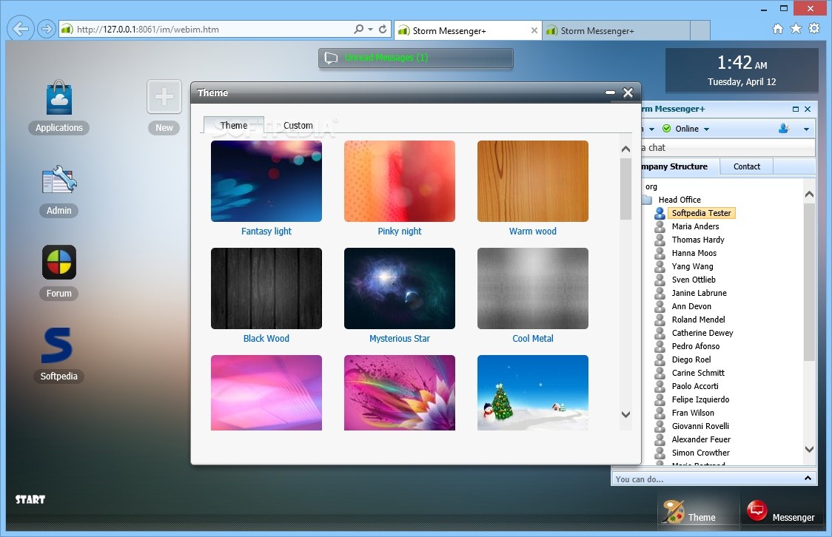Select Catherine Dewey in contact list
The width and height of the screenshot is (832, 537).
[702, 333]
